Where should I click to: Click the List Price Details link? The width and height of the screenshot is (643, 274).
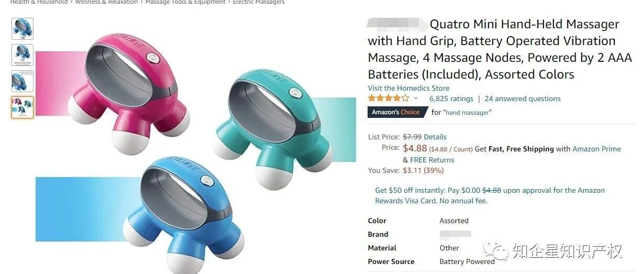[x=435, y=137]
